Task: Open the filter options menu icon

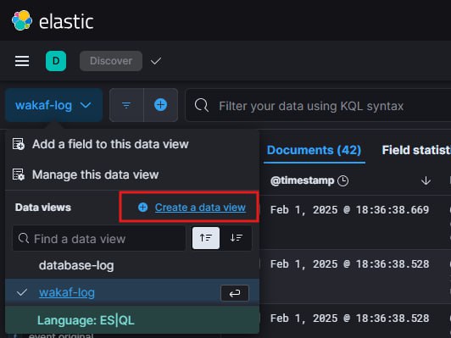Action: point(126,105)
